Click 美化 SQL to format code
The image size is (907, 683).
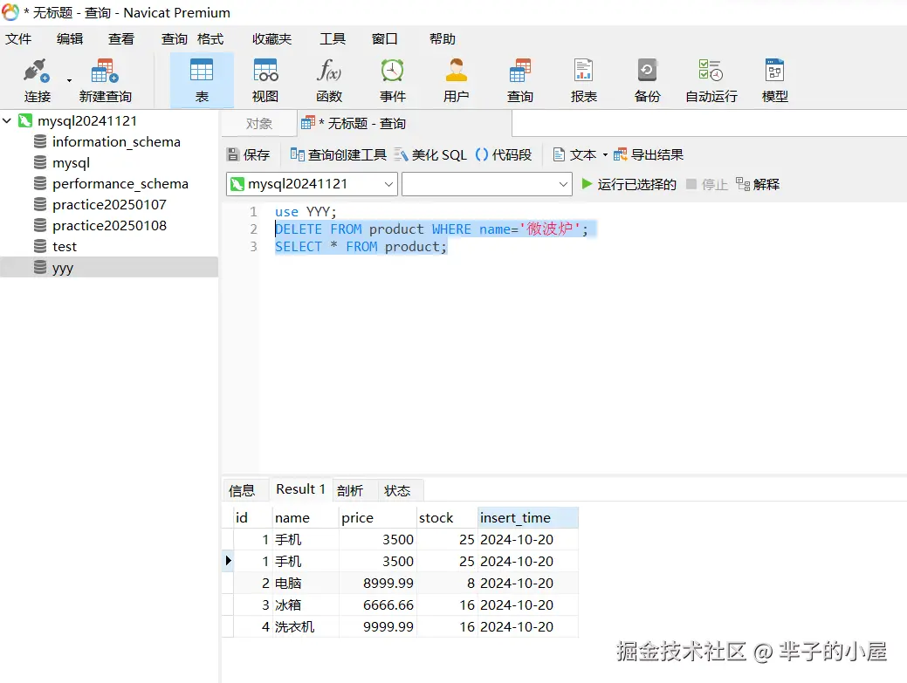pos(431,154)
